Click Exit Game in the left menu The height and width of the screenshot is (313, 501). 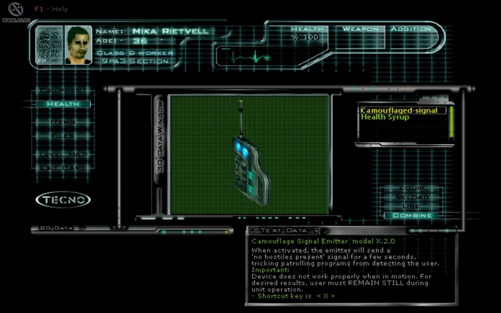click(x=63, y=168)
